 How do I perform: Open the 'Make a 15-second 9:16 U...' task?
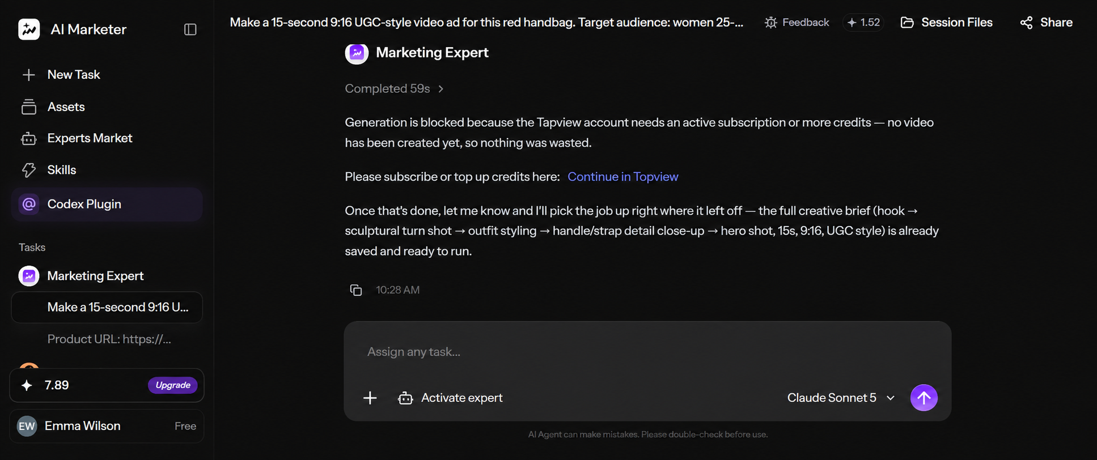click(107, 307)
